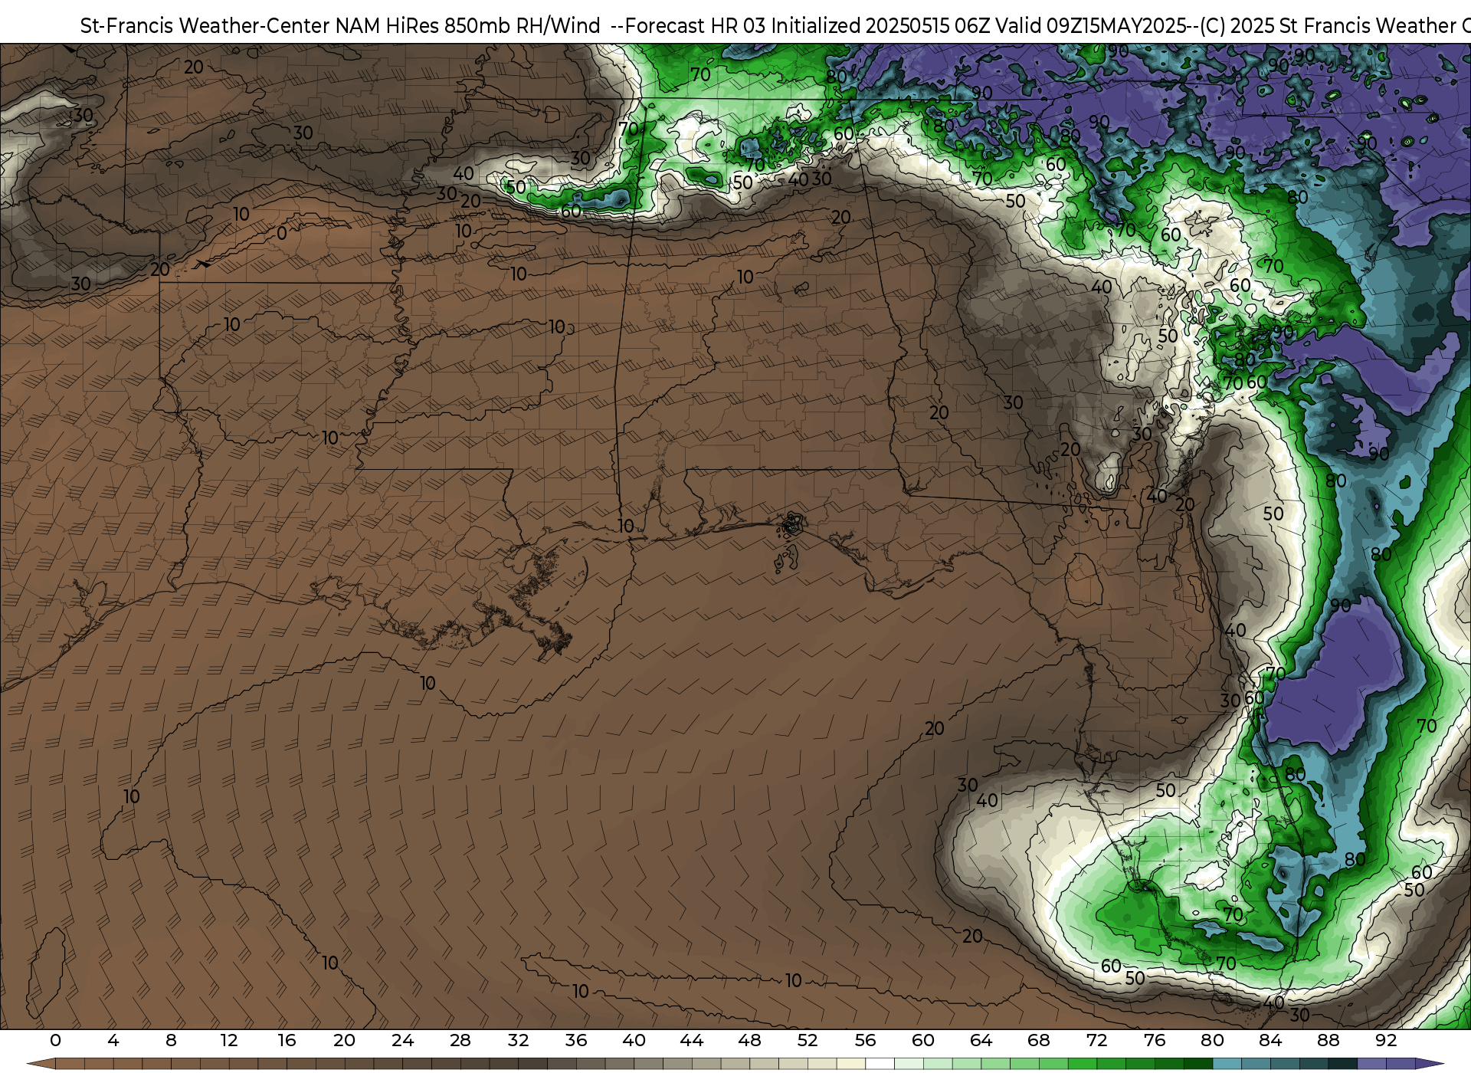
Task: Click the colorbar legend label '92'
Action: [1386, 1040]
